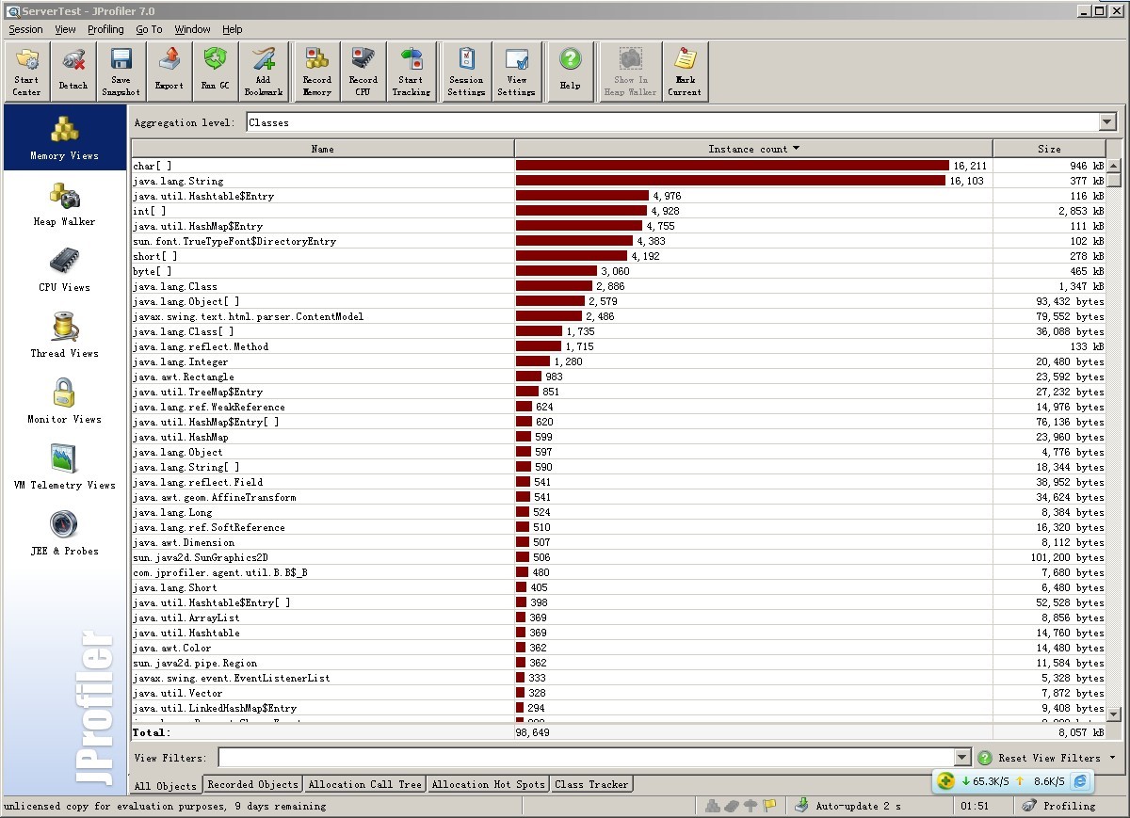Select the java.util.Hashtable$Entry row
Screen dimensions: 1130x818
click(619, 196)
